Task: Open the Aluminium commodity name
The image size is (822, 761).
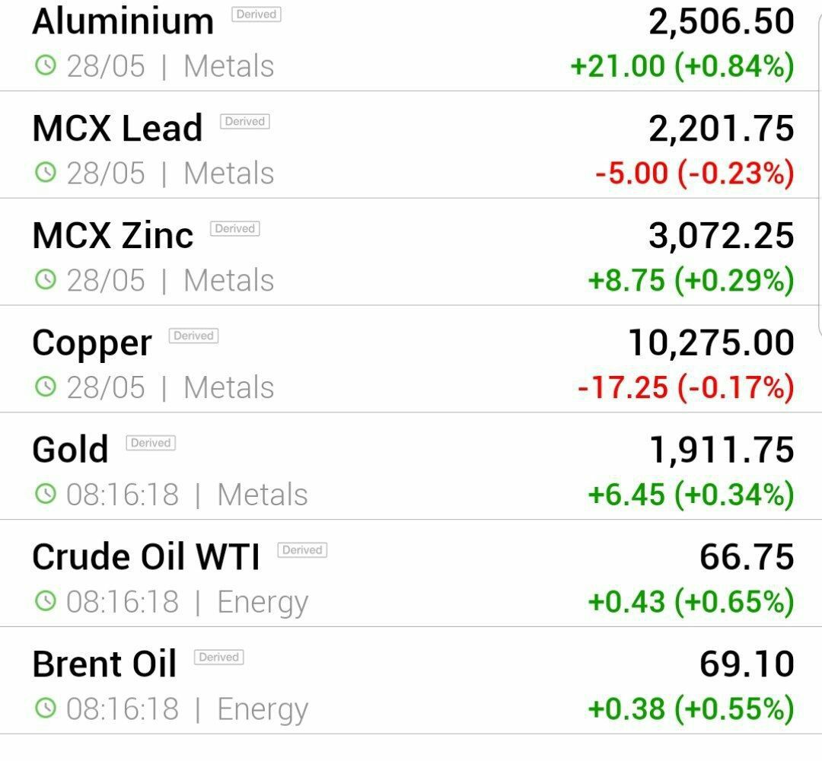Action: 123,22
